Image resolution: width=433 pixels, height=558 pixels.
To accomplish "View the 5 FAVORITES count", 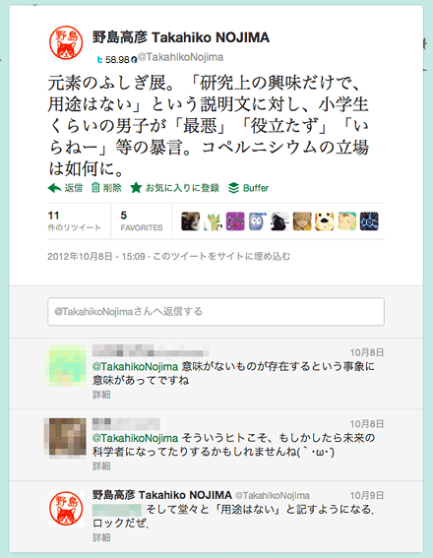I will [142, 221].
